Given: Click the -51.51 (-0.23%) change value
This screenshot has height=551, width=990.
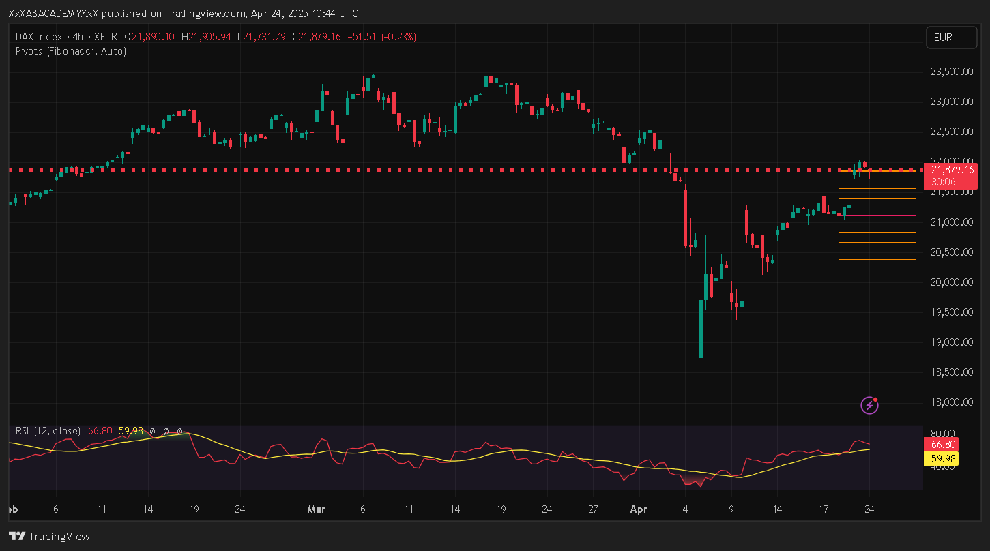Looking at the screenshot, I should 382,36.
